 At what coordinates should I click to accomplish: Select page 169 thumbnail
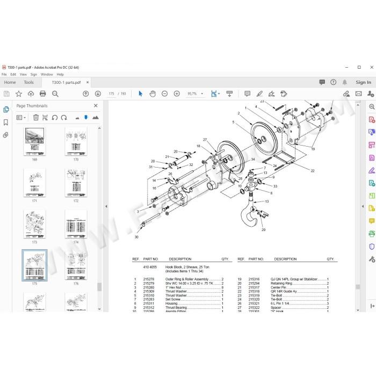coord(34,141)
